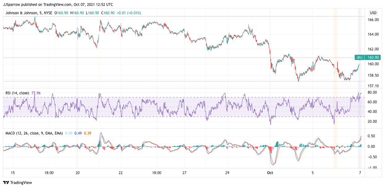This screenshot has width=385, height=188.
Task: Click the JNJ symbol price tag
Action: point(359,57)
